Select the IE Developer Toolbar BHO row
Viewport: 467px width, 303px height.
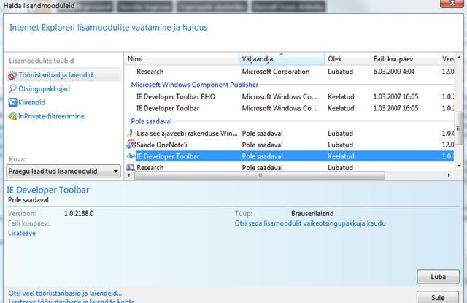(x=290, y=97)
